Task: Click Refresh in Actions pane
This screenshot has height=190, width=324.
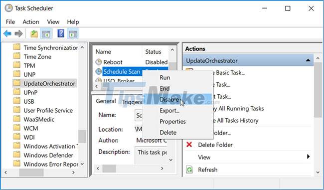Action: (208, 170)
